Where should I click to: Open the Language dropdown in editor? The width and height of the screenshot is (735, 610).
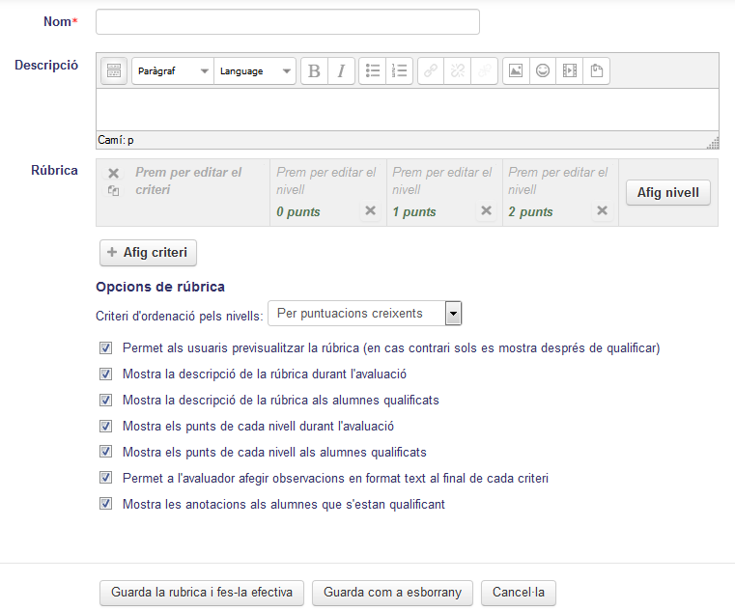pyautogui.click(x=255, y=71)
